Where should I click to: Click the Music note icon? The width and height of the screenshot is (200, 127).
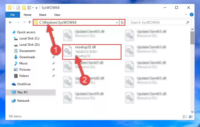click(x=16, y=63)
